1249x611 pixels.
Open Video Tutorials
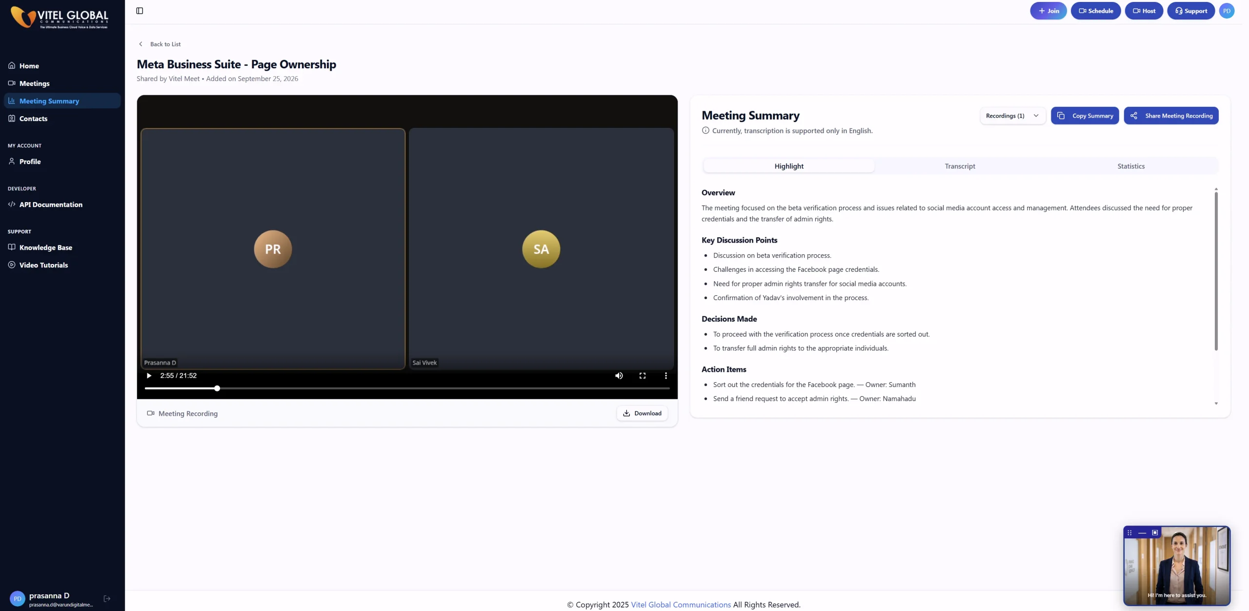pos(62,265)
